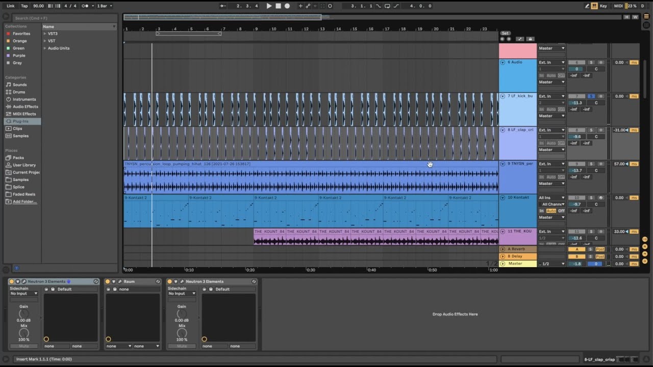653x367 pixels.
Task: Adjust the 7 LF_kick volume slider
Action: [576, 103]
